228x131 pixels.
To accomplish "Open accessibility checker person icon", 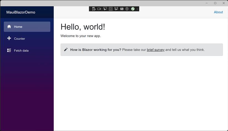I will point(127,9).
